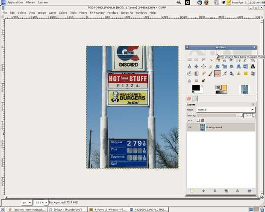Select the Bucket Fill tool

(189, 74)
